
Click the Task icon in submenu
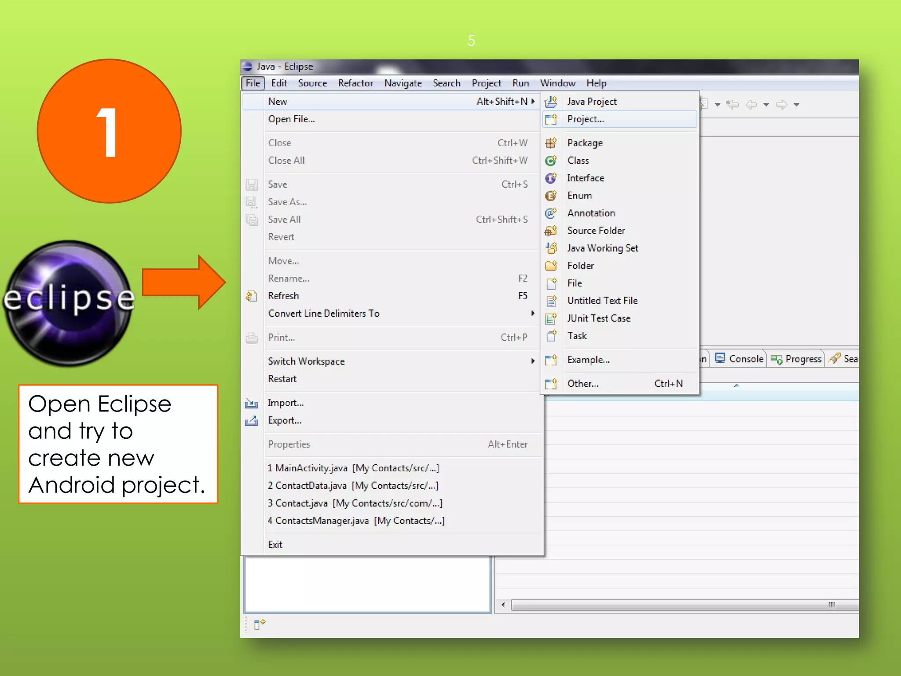click(551, 336)
